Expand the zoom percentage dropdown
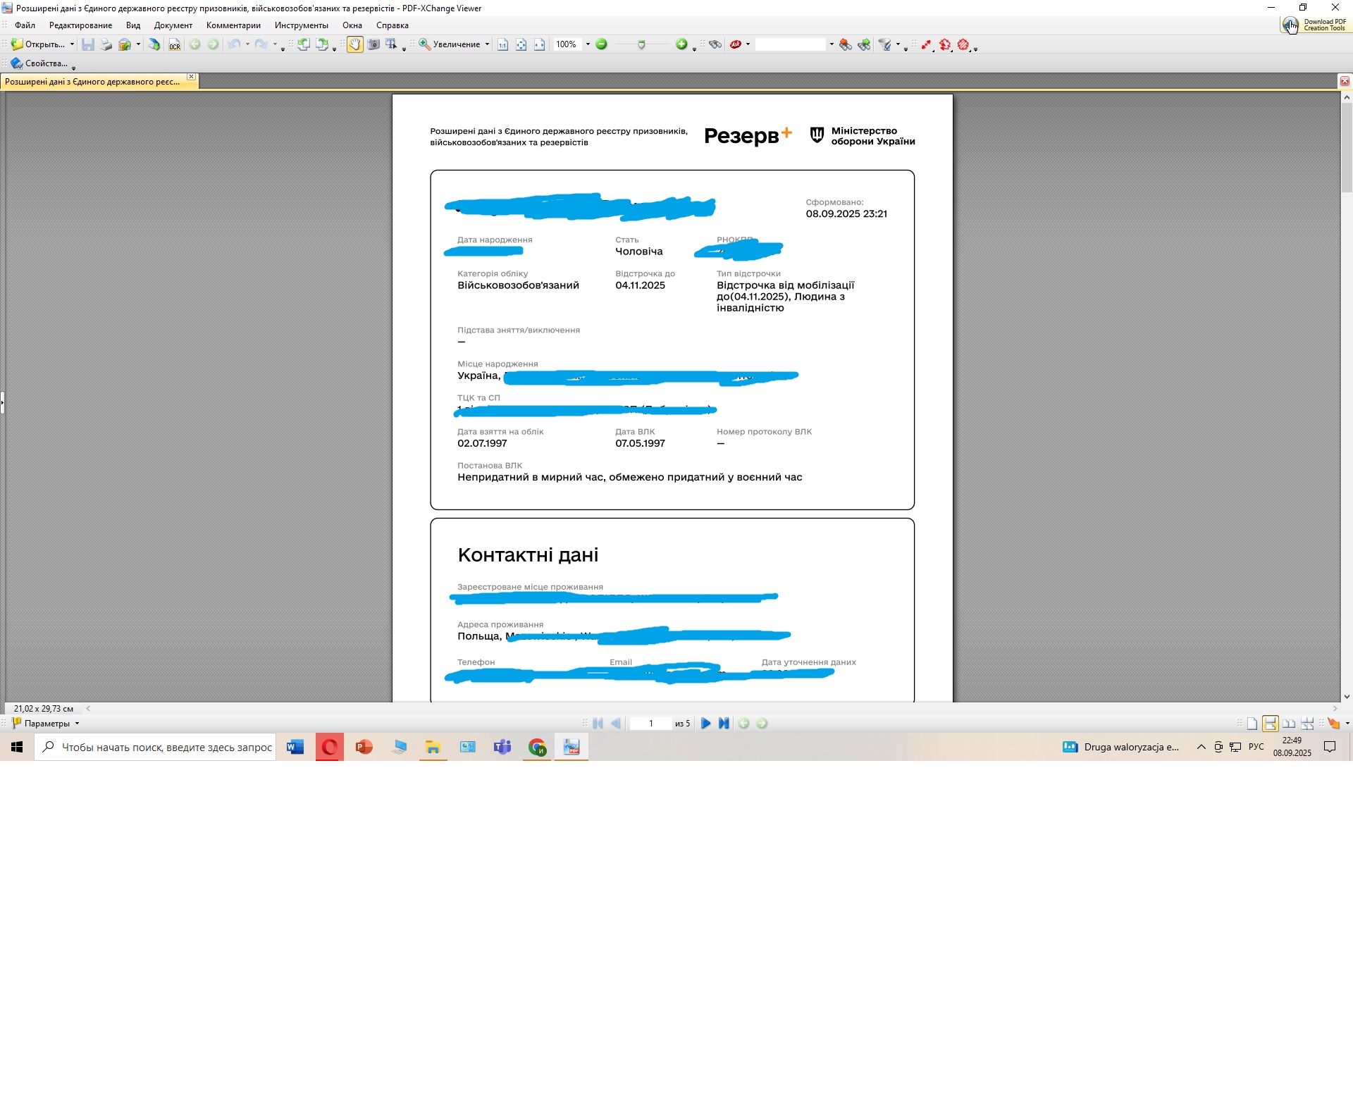 (588, 44)
